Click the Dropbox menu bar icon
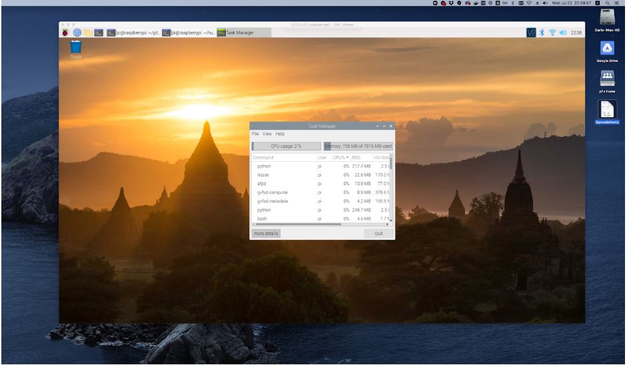Viewport: 627px width, 365px height. (x=451, y=3)
